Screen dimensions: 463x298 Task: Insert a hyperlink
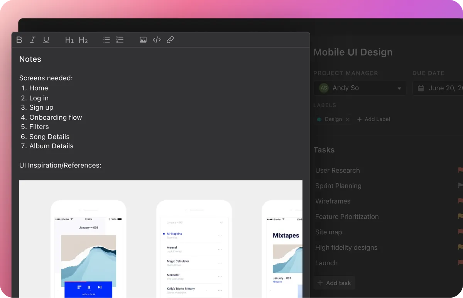coord(170,40)
